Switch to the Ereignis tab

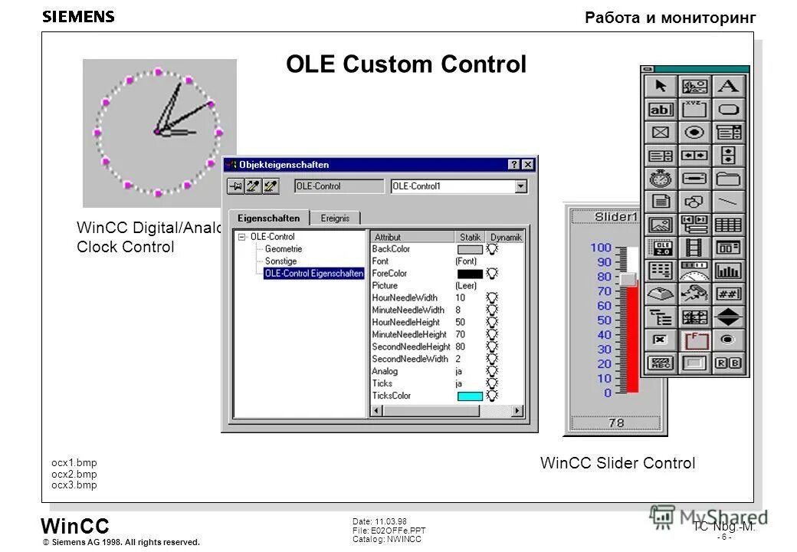pos(335,218)
